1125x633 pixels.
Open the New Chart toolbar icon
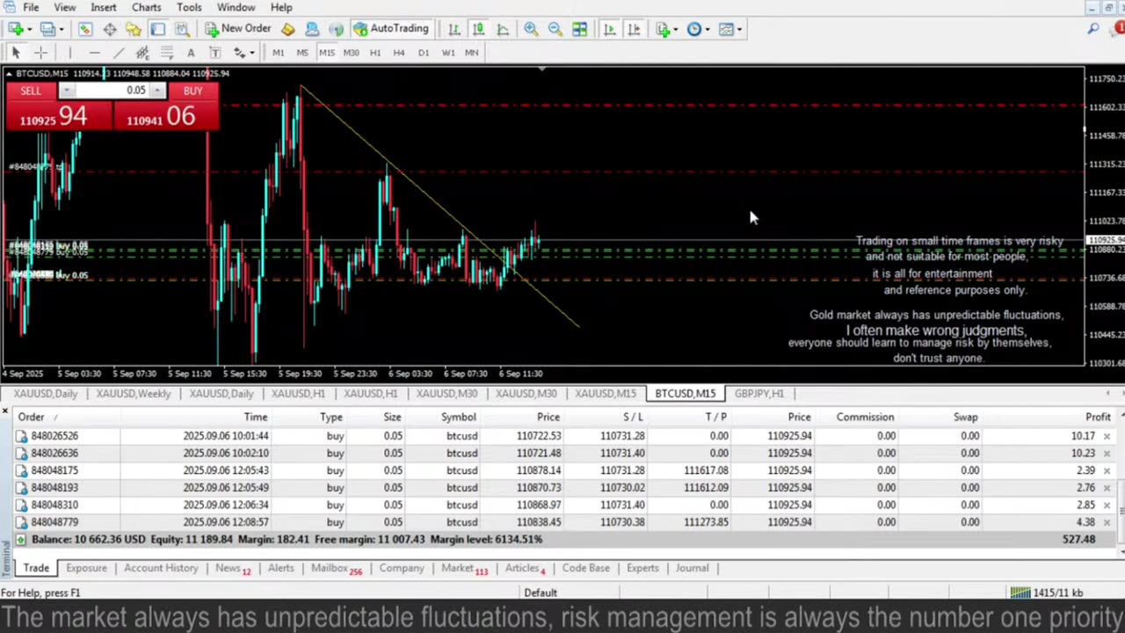(15, 29)
